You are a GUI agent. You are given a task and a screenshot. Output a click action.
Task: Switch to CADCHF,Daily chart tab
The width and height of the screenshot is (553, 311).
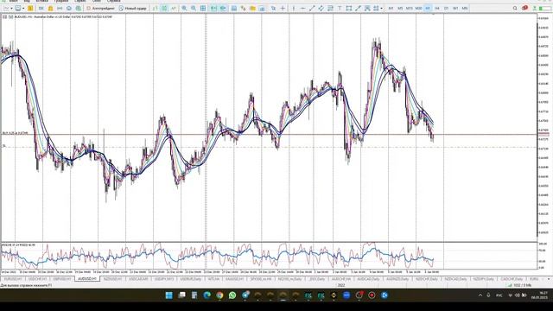coord(512,279)
